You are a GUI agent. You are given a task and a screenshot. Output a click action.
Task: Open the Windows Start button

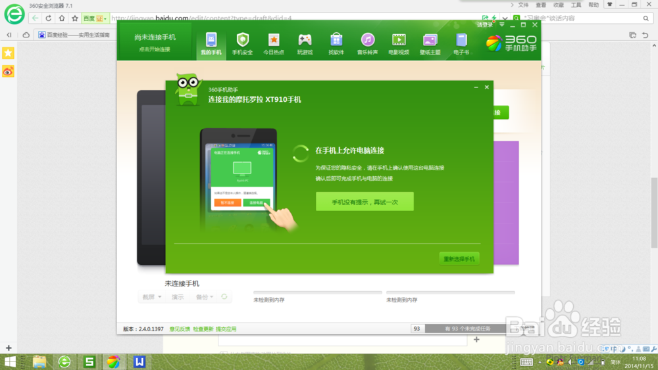pos(10,361)
